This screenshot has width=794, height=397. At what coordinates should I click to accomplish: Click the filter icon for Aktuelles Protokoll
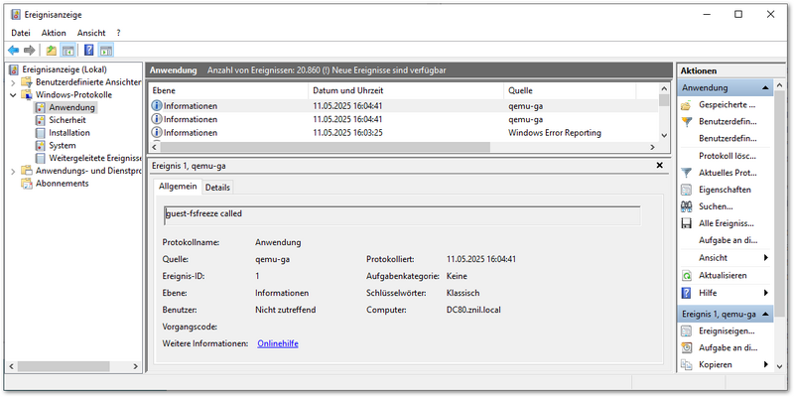686,172
